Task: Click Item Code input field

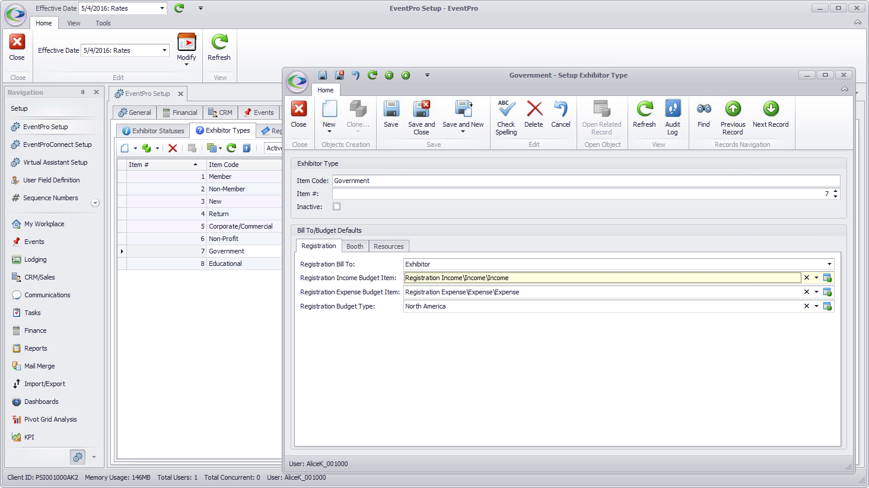Action: pos(586,181)
